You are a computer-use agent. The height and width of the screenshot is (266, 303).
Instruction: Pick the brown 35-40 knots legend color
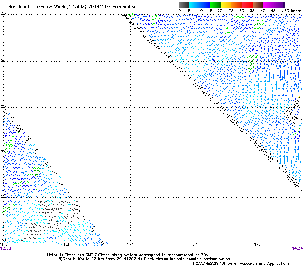(x=258, y=5)
